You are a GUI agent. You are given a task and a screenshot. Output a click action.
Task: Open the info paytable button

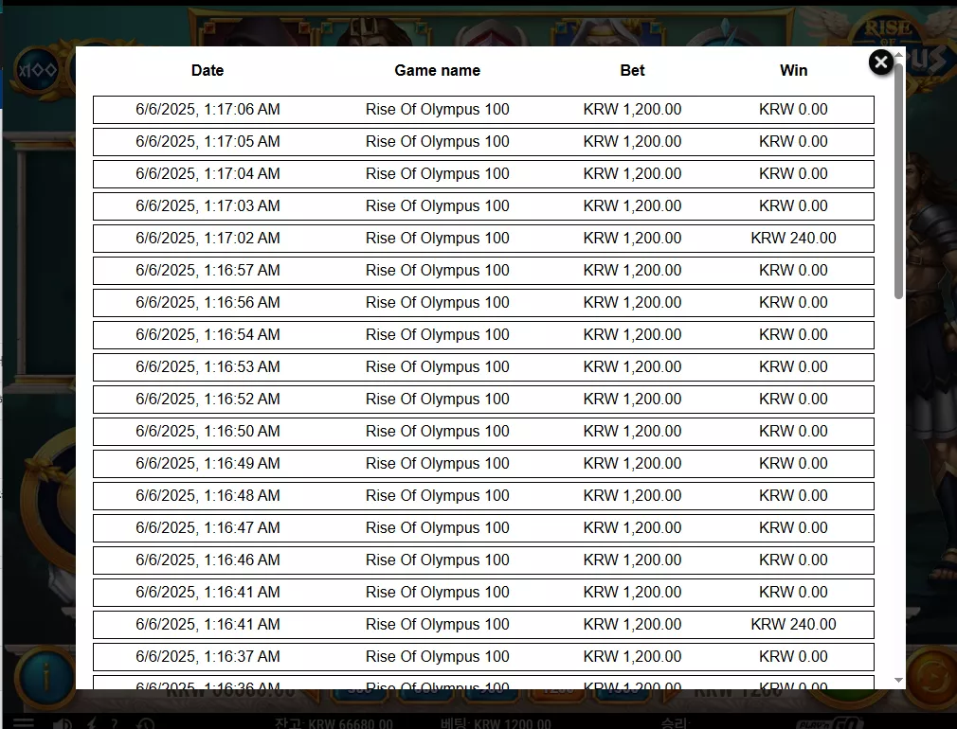[45, 677]
